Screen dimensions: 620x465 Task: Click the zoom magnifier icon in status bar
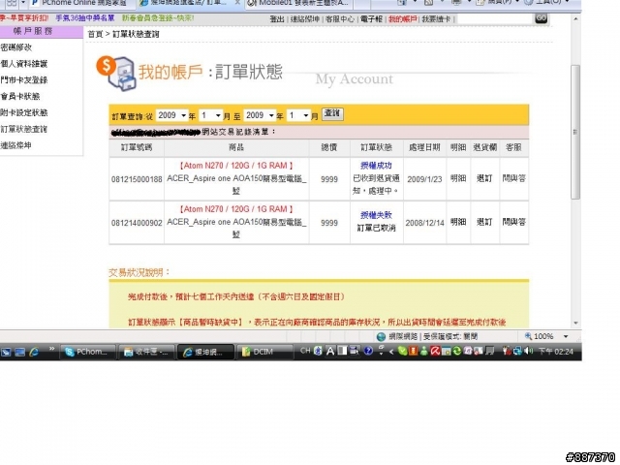click(528, 336)
